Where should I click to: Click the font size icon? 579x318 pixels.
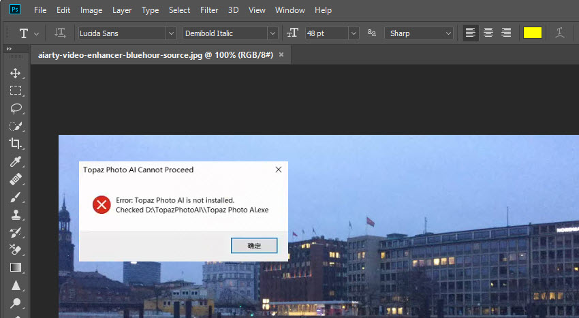[292, 33]
